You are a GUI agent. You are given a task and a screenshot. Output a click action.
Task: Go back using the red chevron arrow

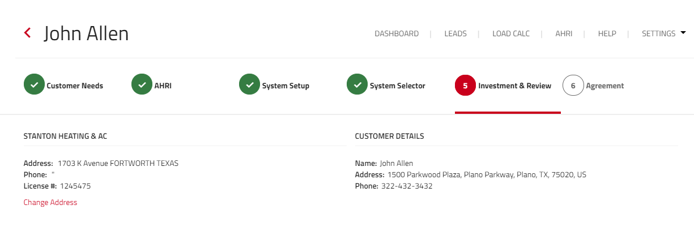27,33
